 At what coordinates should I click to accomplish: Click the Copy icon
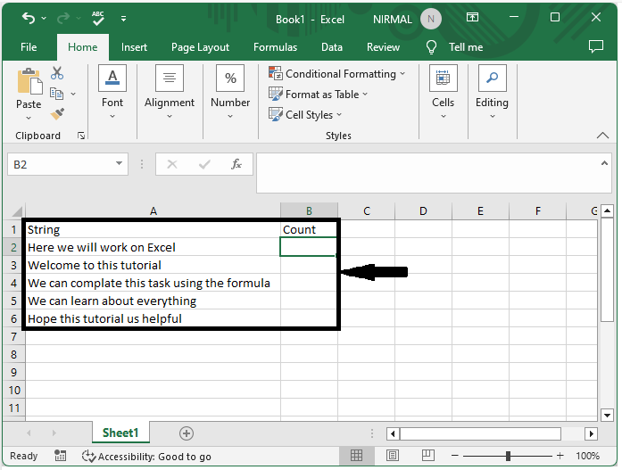click(57, 94)
